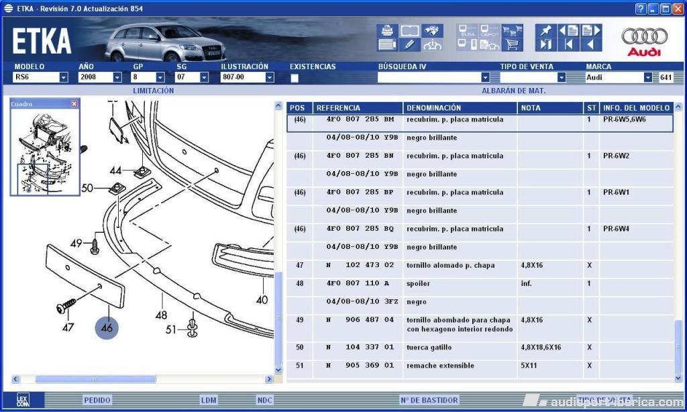687x412 pixels.
Task: Click the PEDIDO button
Action: click(x=97, y=400)
